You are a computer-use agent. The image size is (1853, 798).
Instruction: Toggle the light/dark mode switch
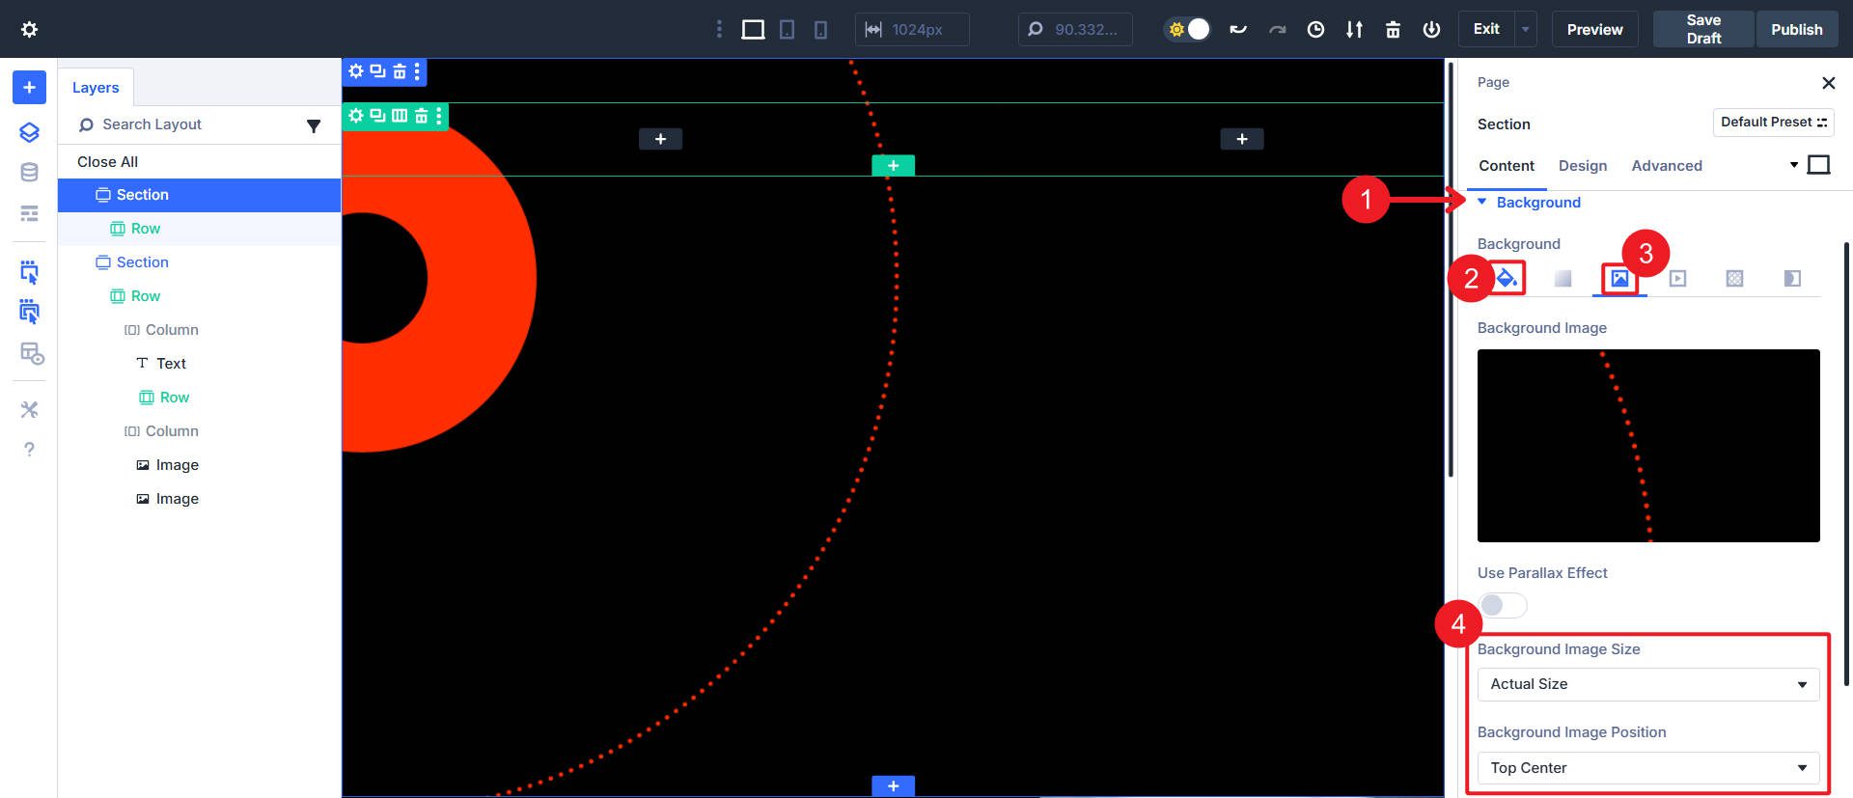[x=1188, y=30]
